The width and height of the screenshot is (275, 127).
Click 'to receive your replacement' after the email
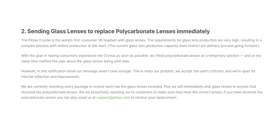[x=154, y=98]
